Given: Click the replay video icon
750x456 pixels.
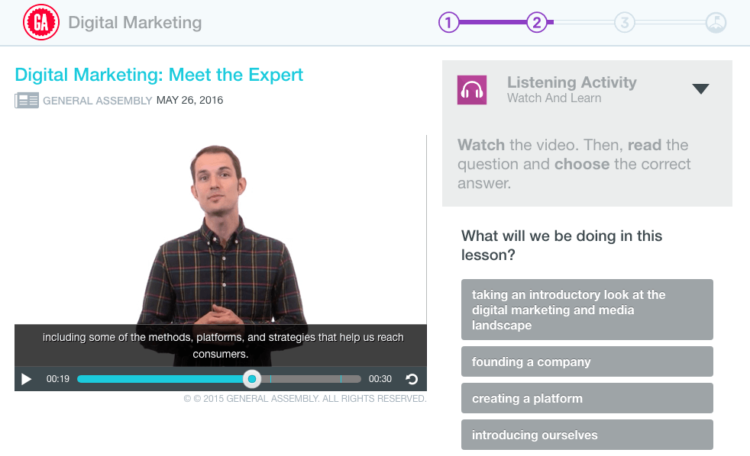Looking at the screenshot, I should (412, 379).
